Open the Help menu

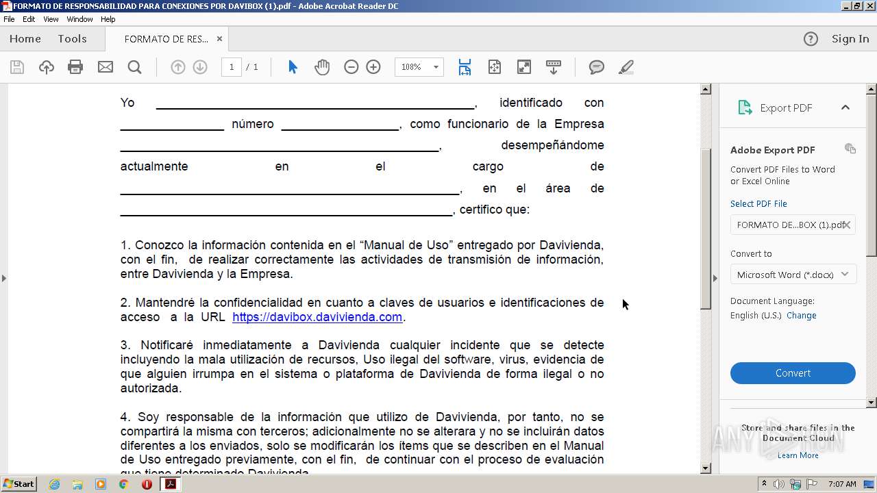pos(108,19)
